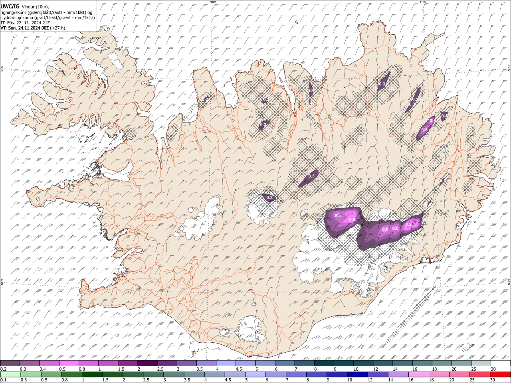This screenshot has height=383, width=511.
Task: Click the "0.2" tick label on snow scale
Action: point(4,369)
